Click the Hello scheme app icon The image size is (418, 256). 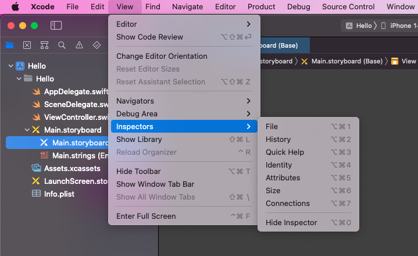click(349, 26)
